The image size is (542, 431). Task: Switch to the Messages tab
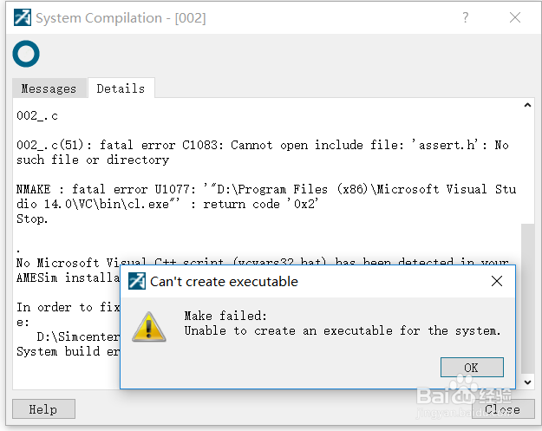(49, 88)
